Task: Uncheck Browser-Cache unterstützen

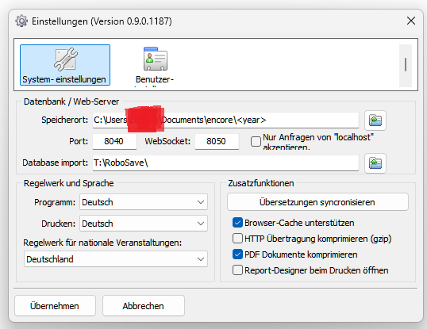Action: point(237,223)
